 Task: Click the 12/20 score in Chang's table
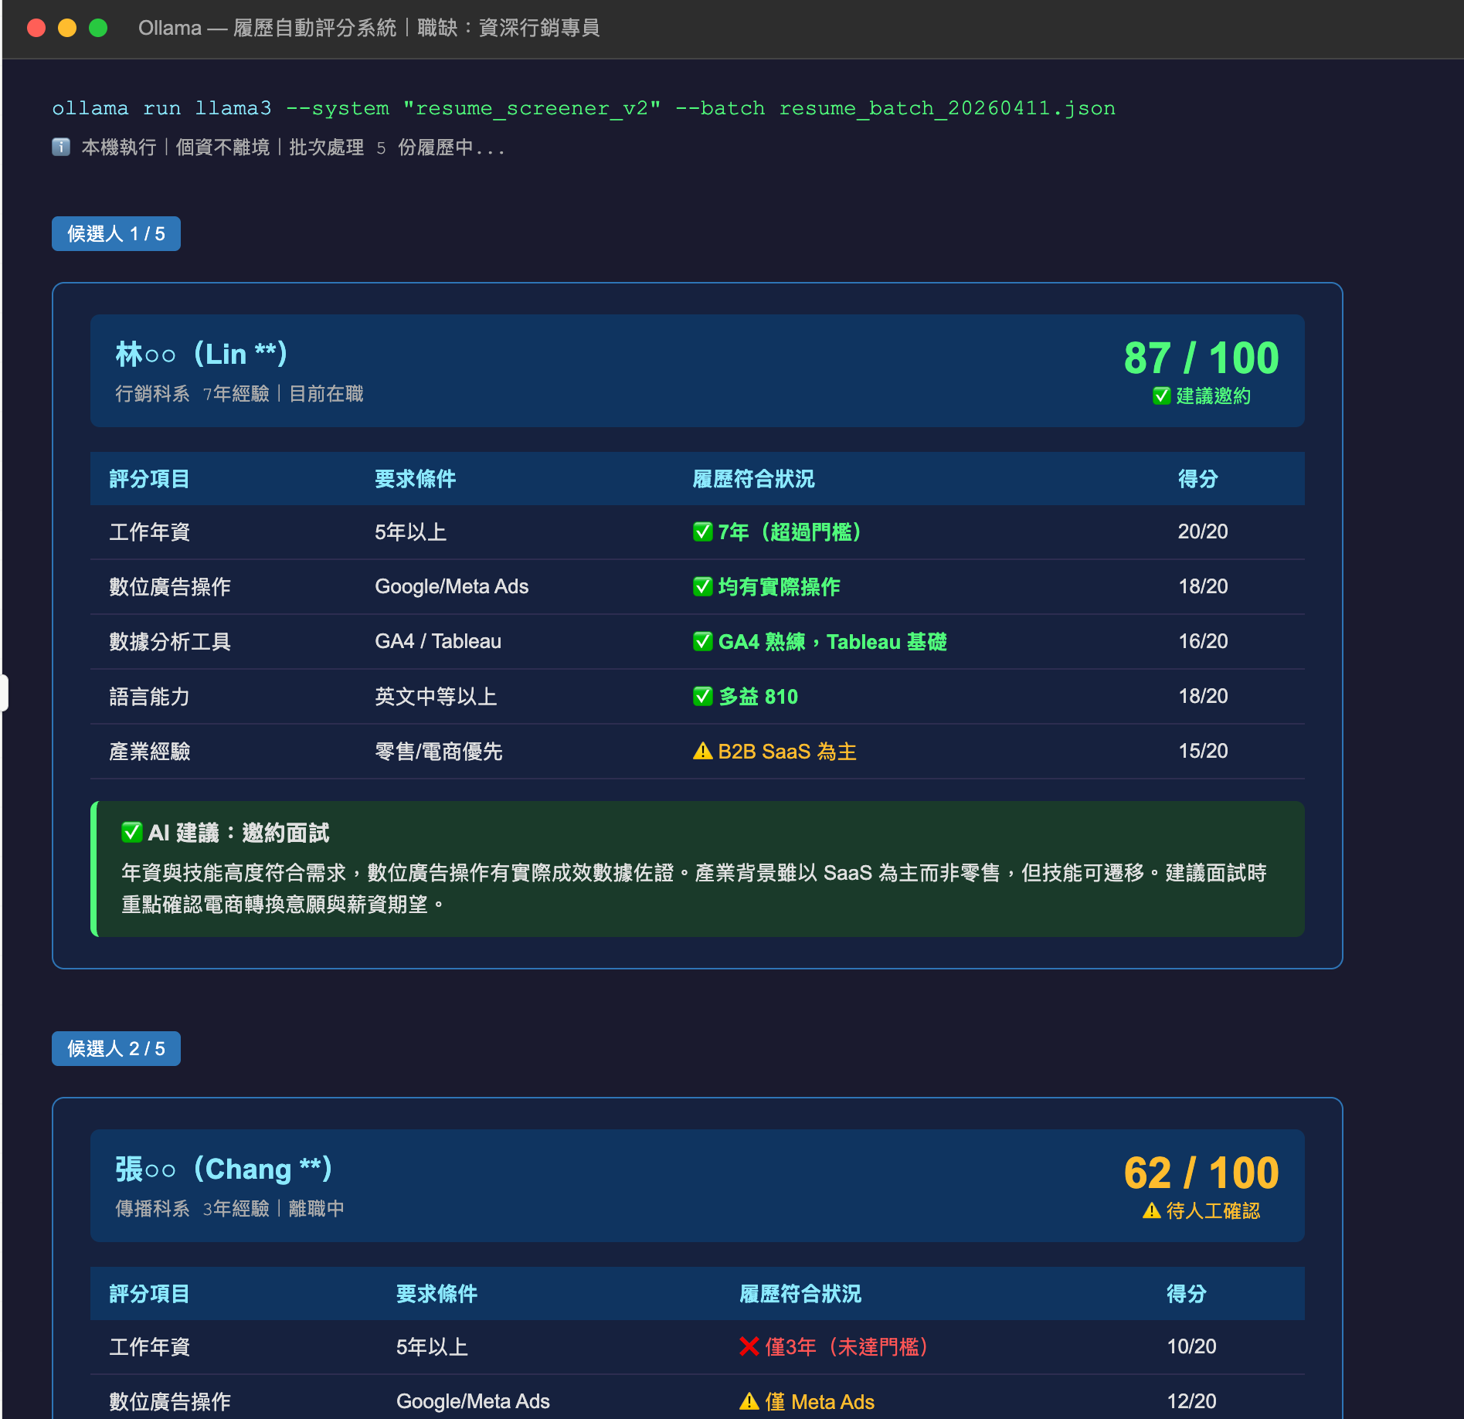point(1191,1401)
